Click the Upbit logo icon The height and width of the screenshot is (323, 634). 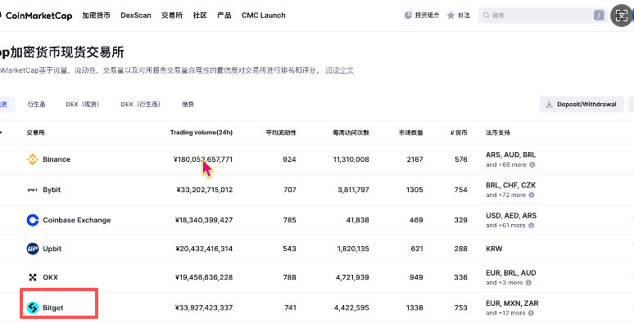click(x=32, y=249)
